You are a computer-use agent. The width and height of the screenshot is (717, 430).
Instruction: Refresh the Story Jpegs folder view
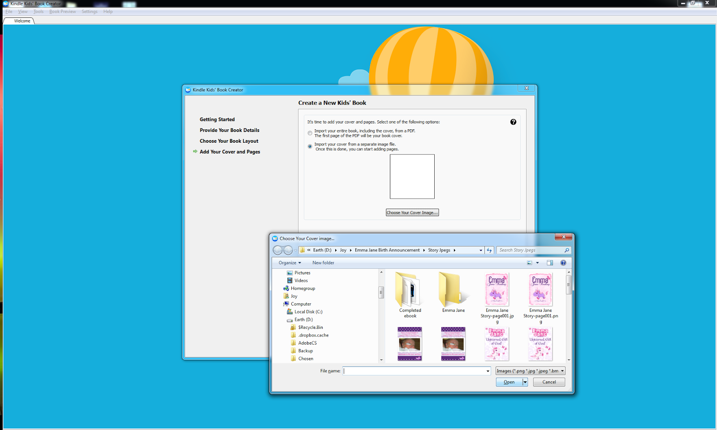click(x=489, y=250)
